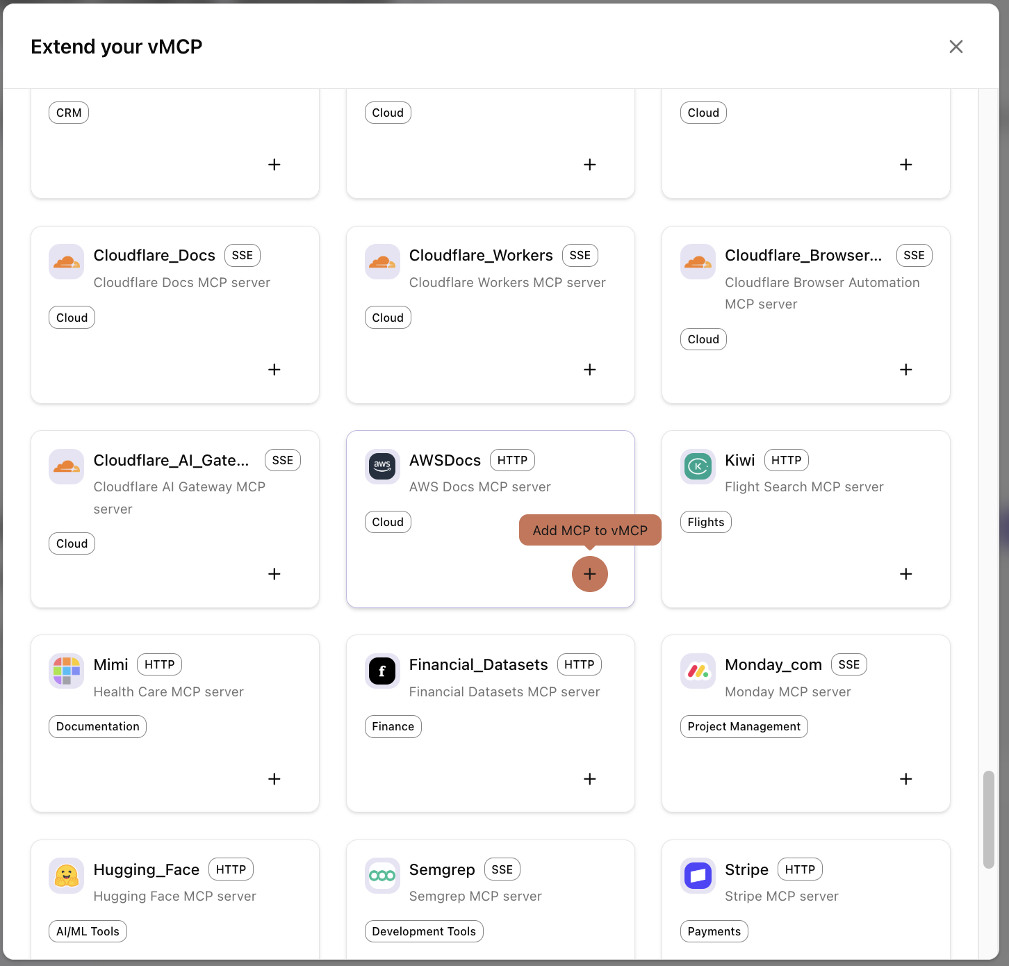Select the SSE badge on Cloudflare_Docs

tap(242, 255)
